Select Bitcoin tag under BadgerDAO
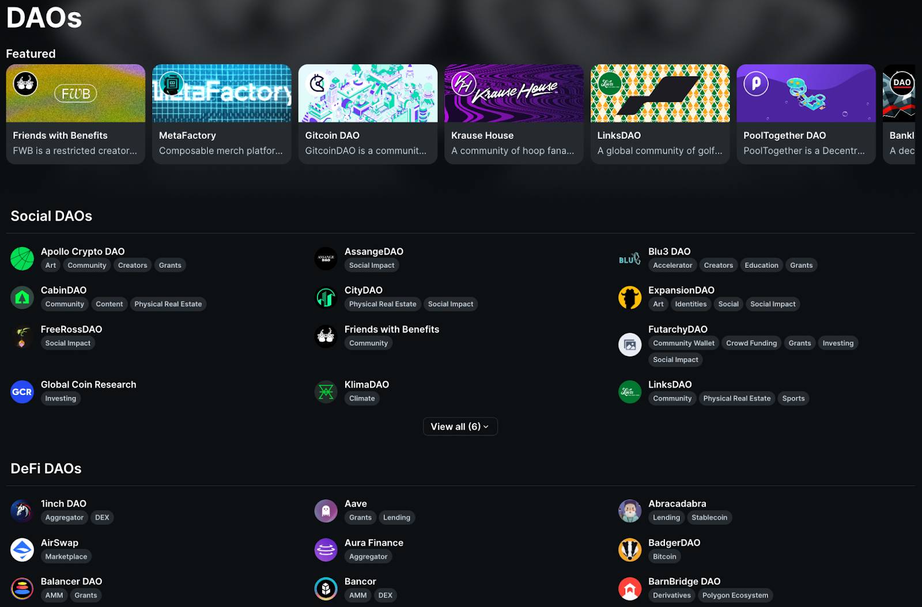Viewport: 922px width, 607px height. (664, 556)
